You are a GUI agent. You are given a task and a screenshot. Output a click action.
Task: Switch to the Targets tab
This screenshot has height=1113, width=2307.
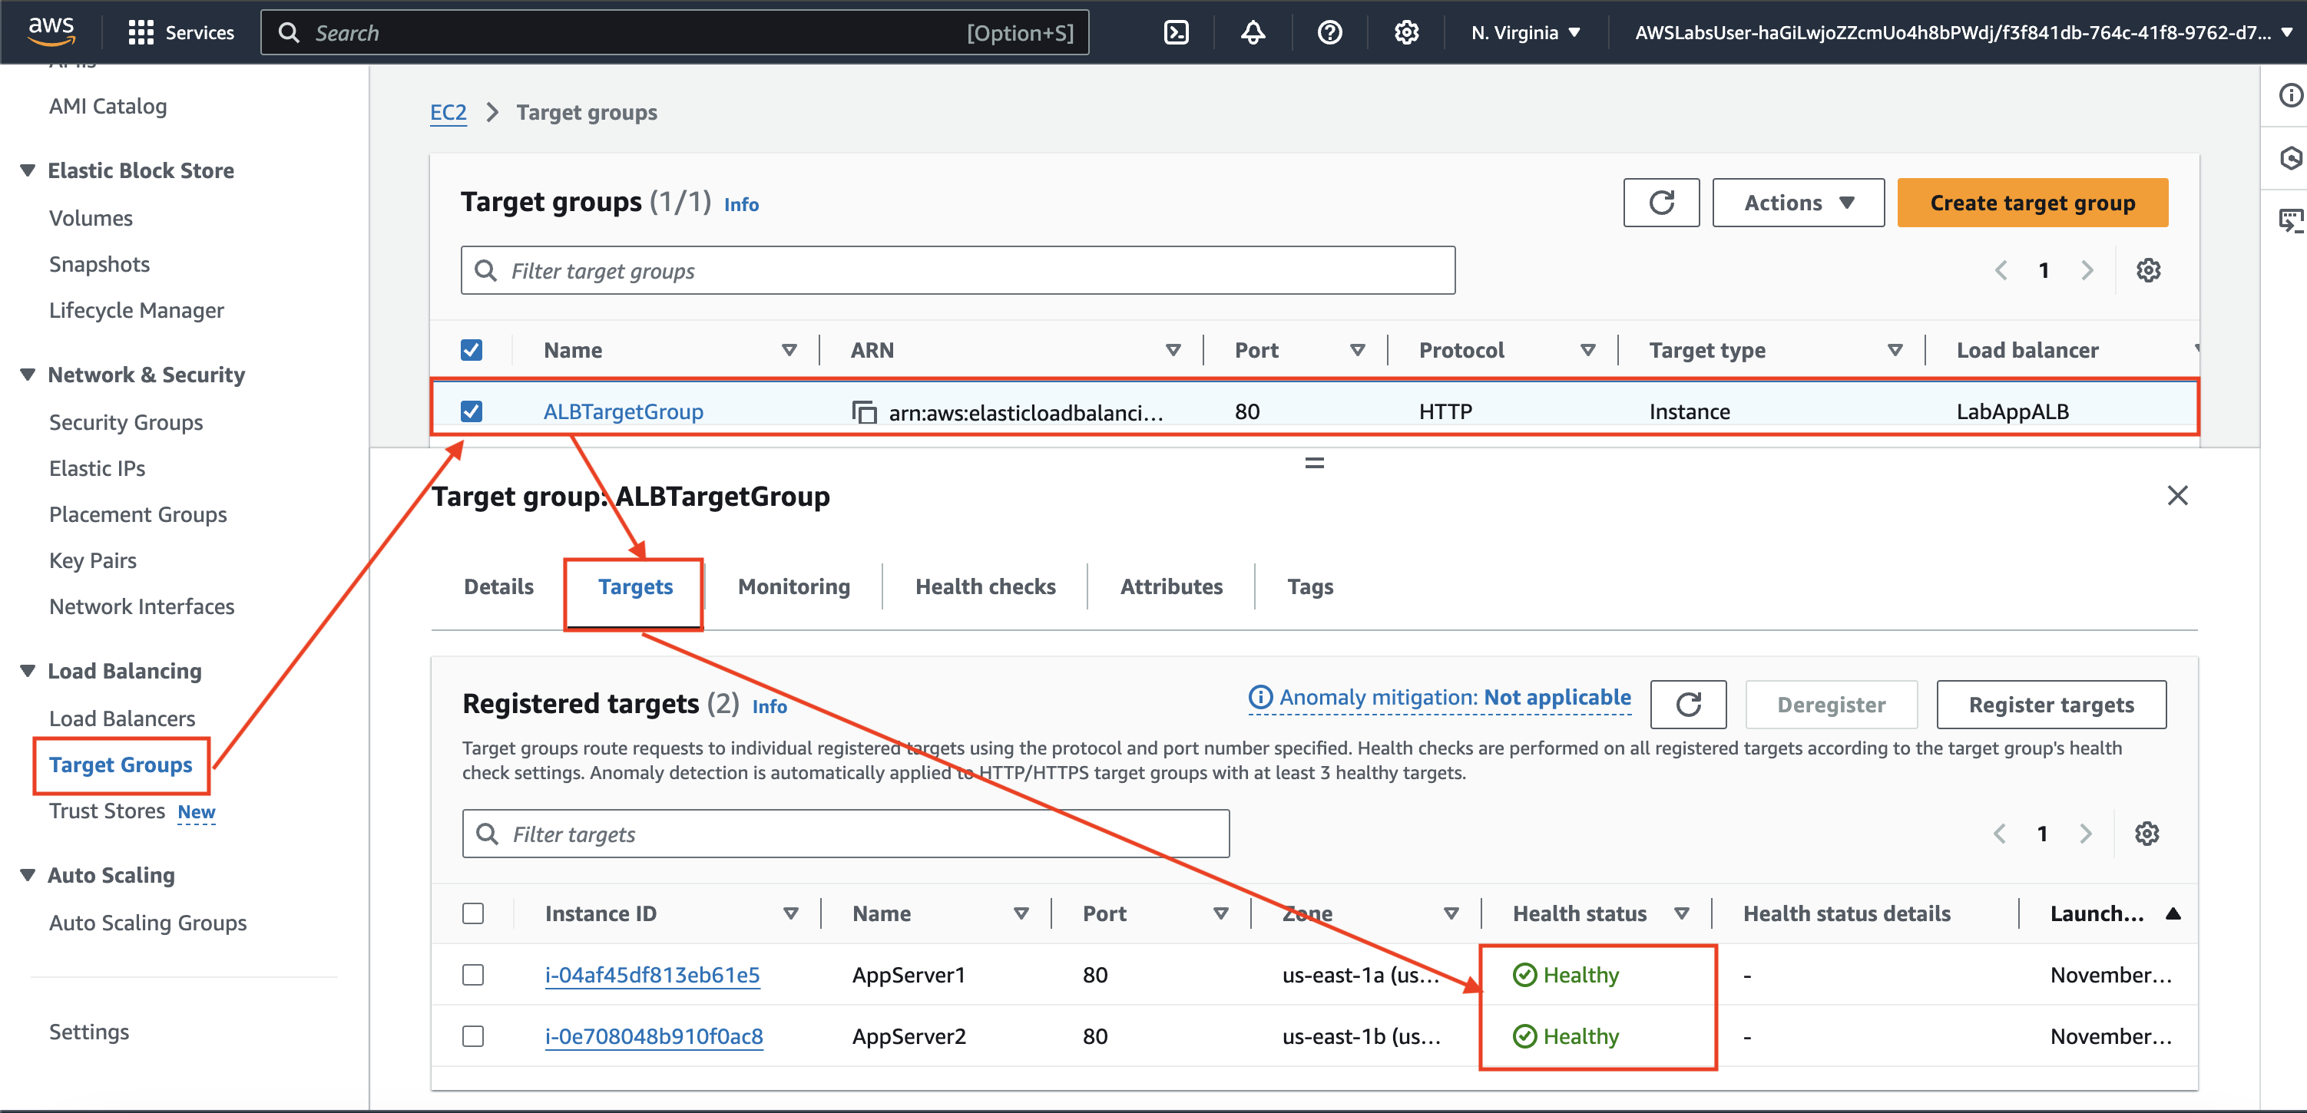pos(635,586)
